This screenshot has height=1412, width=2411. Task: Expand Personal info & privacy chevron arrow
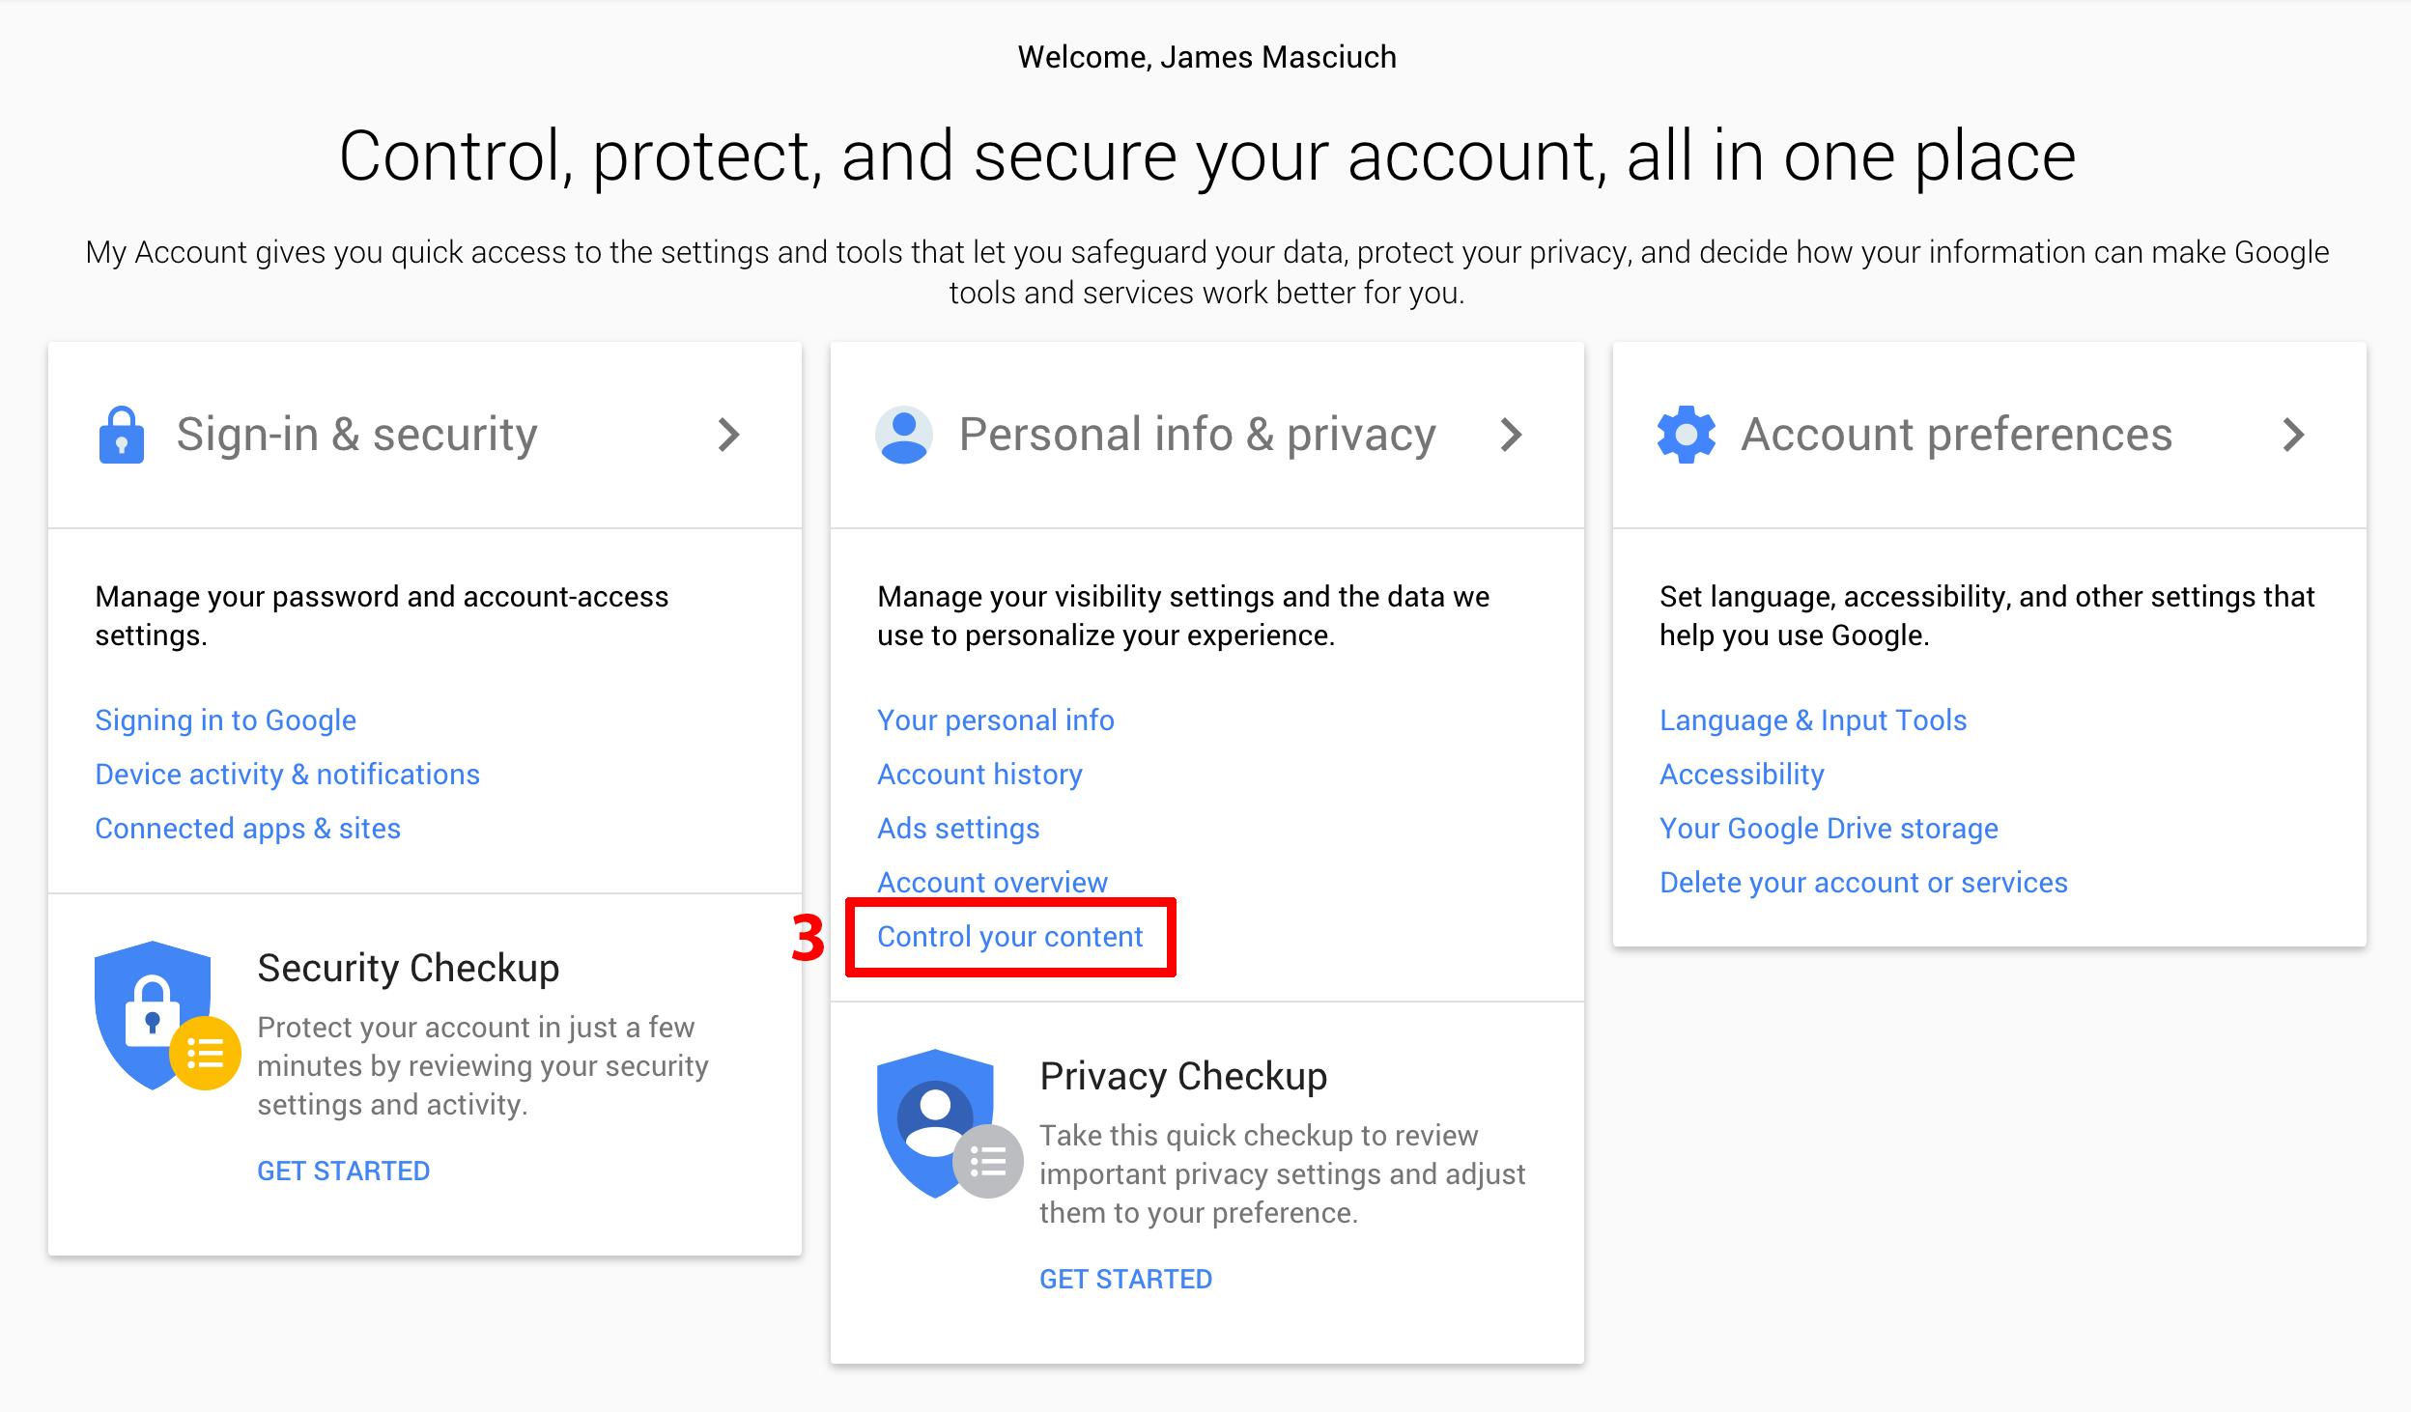tap(1512, 435)
